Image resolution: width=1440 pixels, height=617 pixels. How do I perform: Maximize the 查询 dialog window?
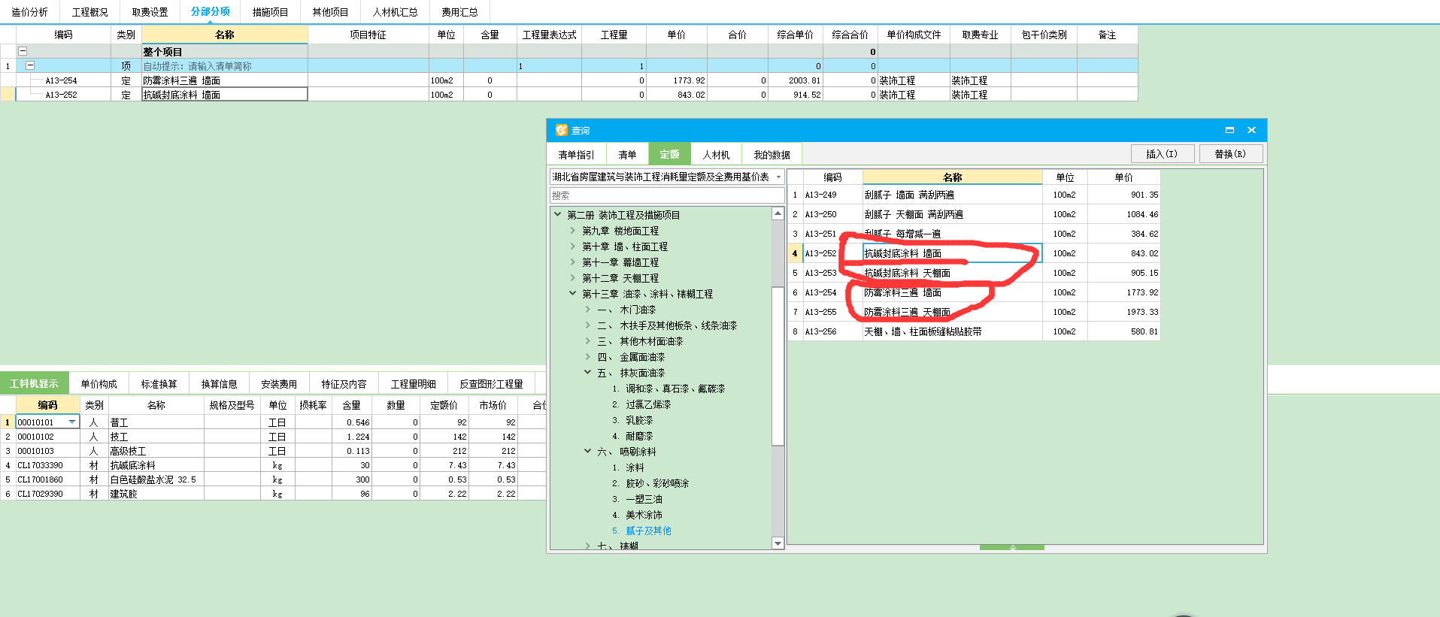(1229, 130)
